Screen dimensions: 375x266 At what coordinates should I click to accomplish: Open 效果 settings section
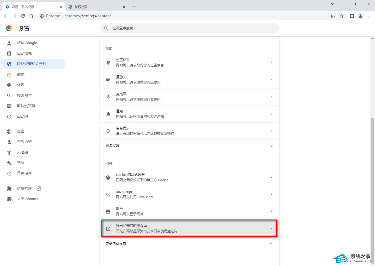pos(33,74)
